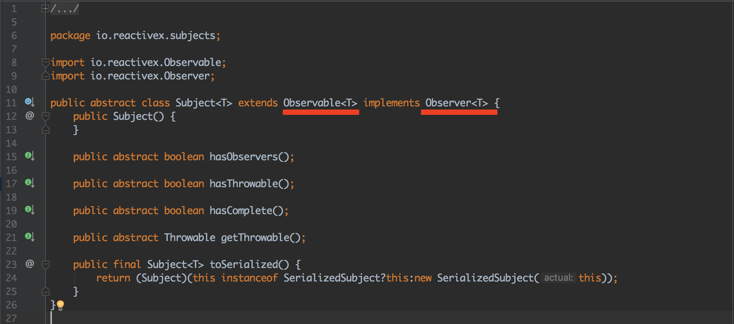This screenshot has height=324, width=734.
Task: Collapse the Subject() constructor body
Action: point(45,116)
